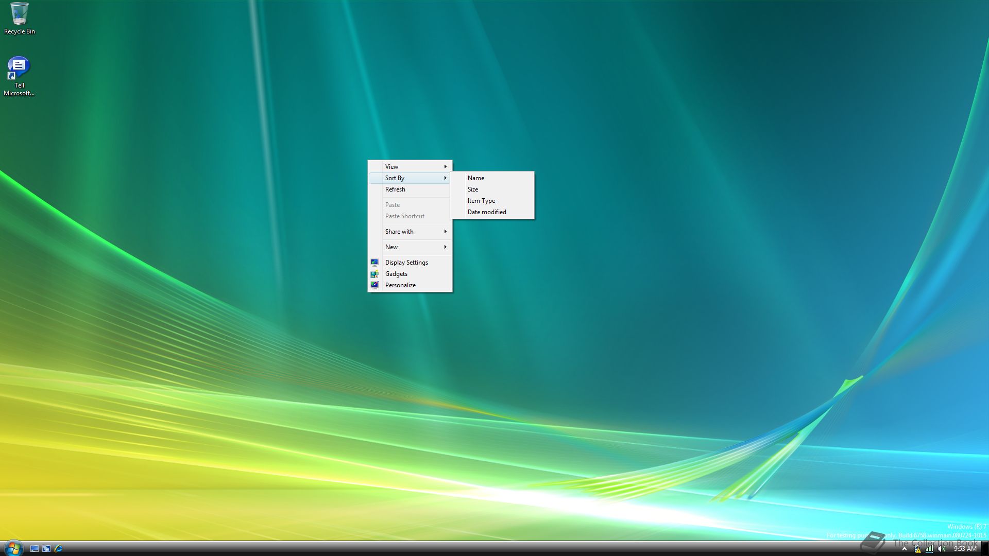Launch Internet Explorer from quick launch
Screen dimensions: 989x556
click(58, 549)
